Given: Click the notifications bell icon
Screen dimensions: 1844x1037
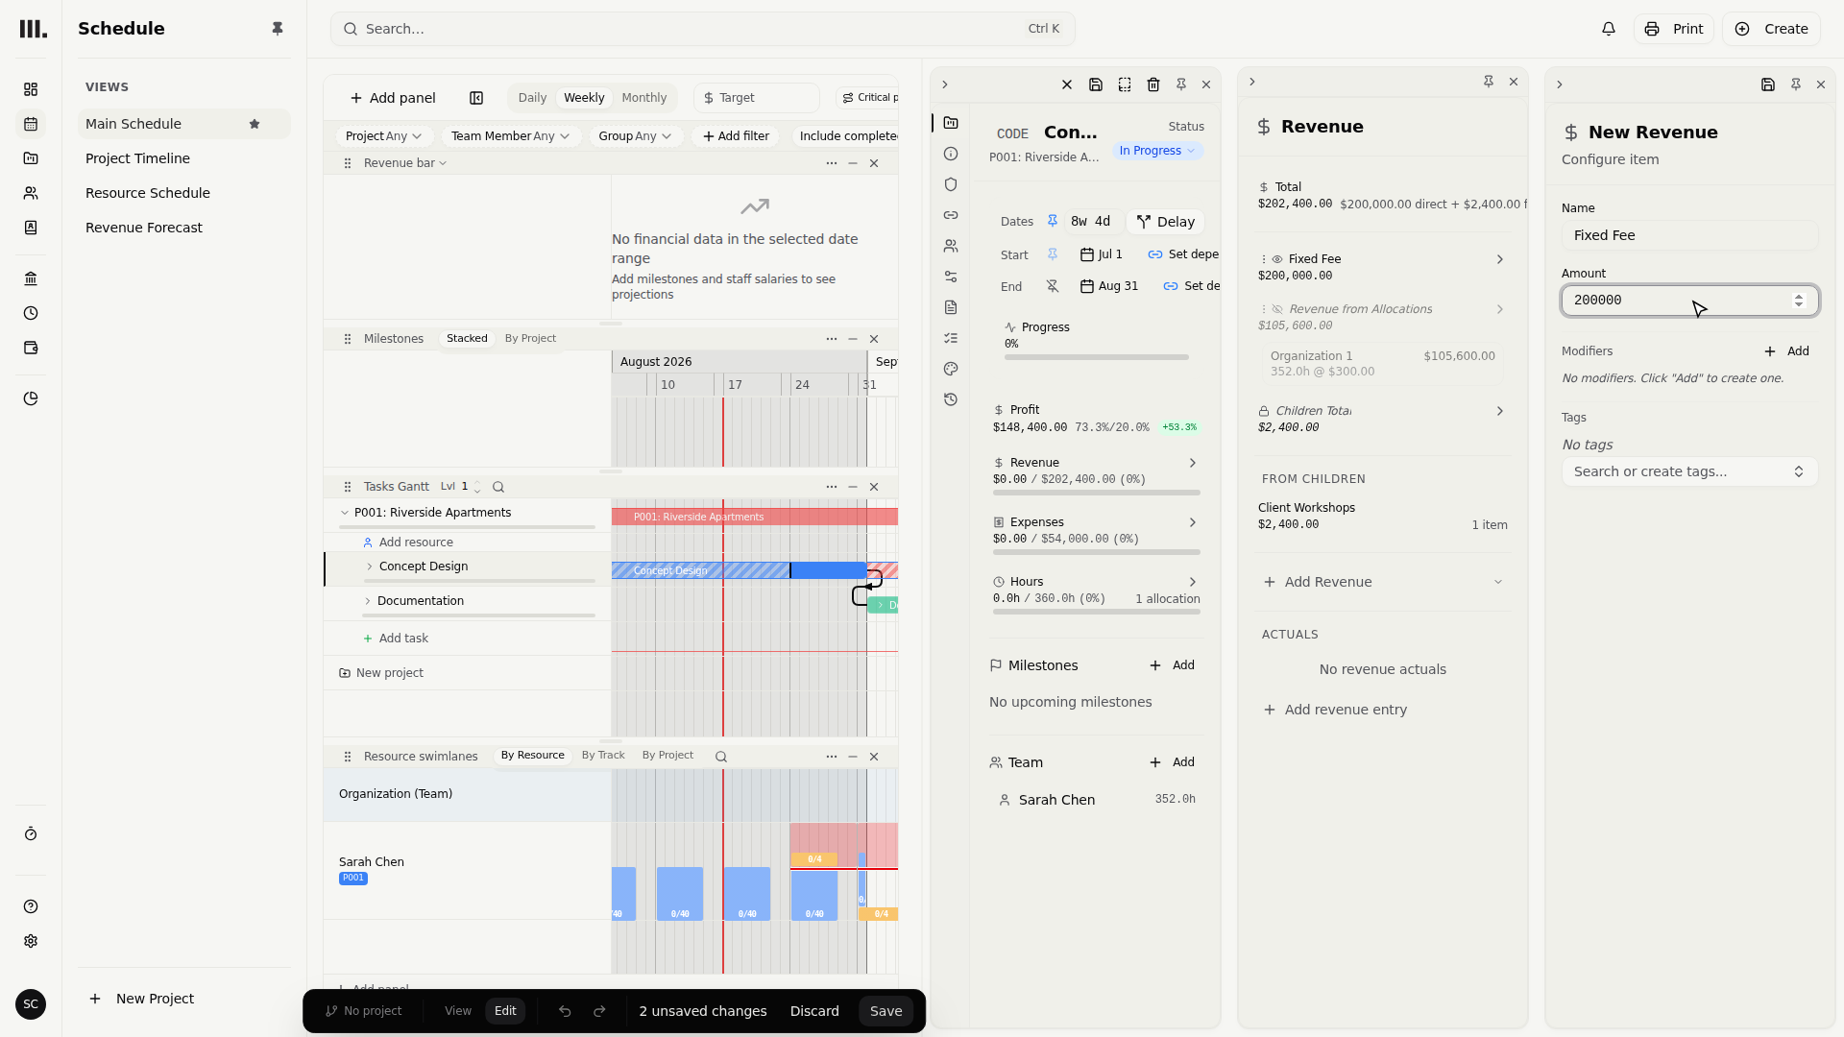Looking at the screenshot, I should click(x=1609, y=29).
